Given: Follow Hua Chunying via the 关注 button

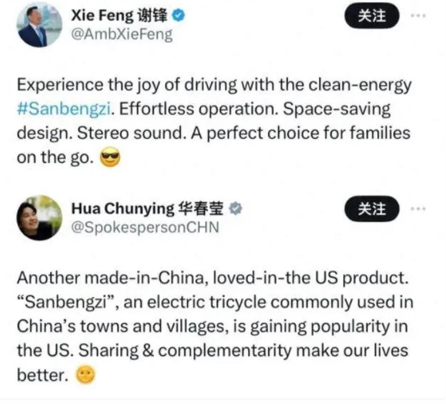Looking at the screenshot, I should pyautogui.click(x=372, y=209).
